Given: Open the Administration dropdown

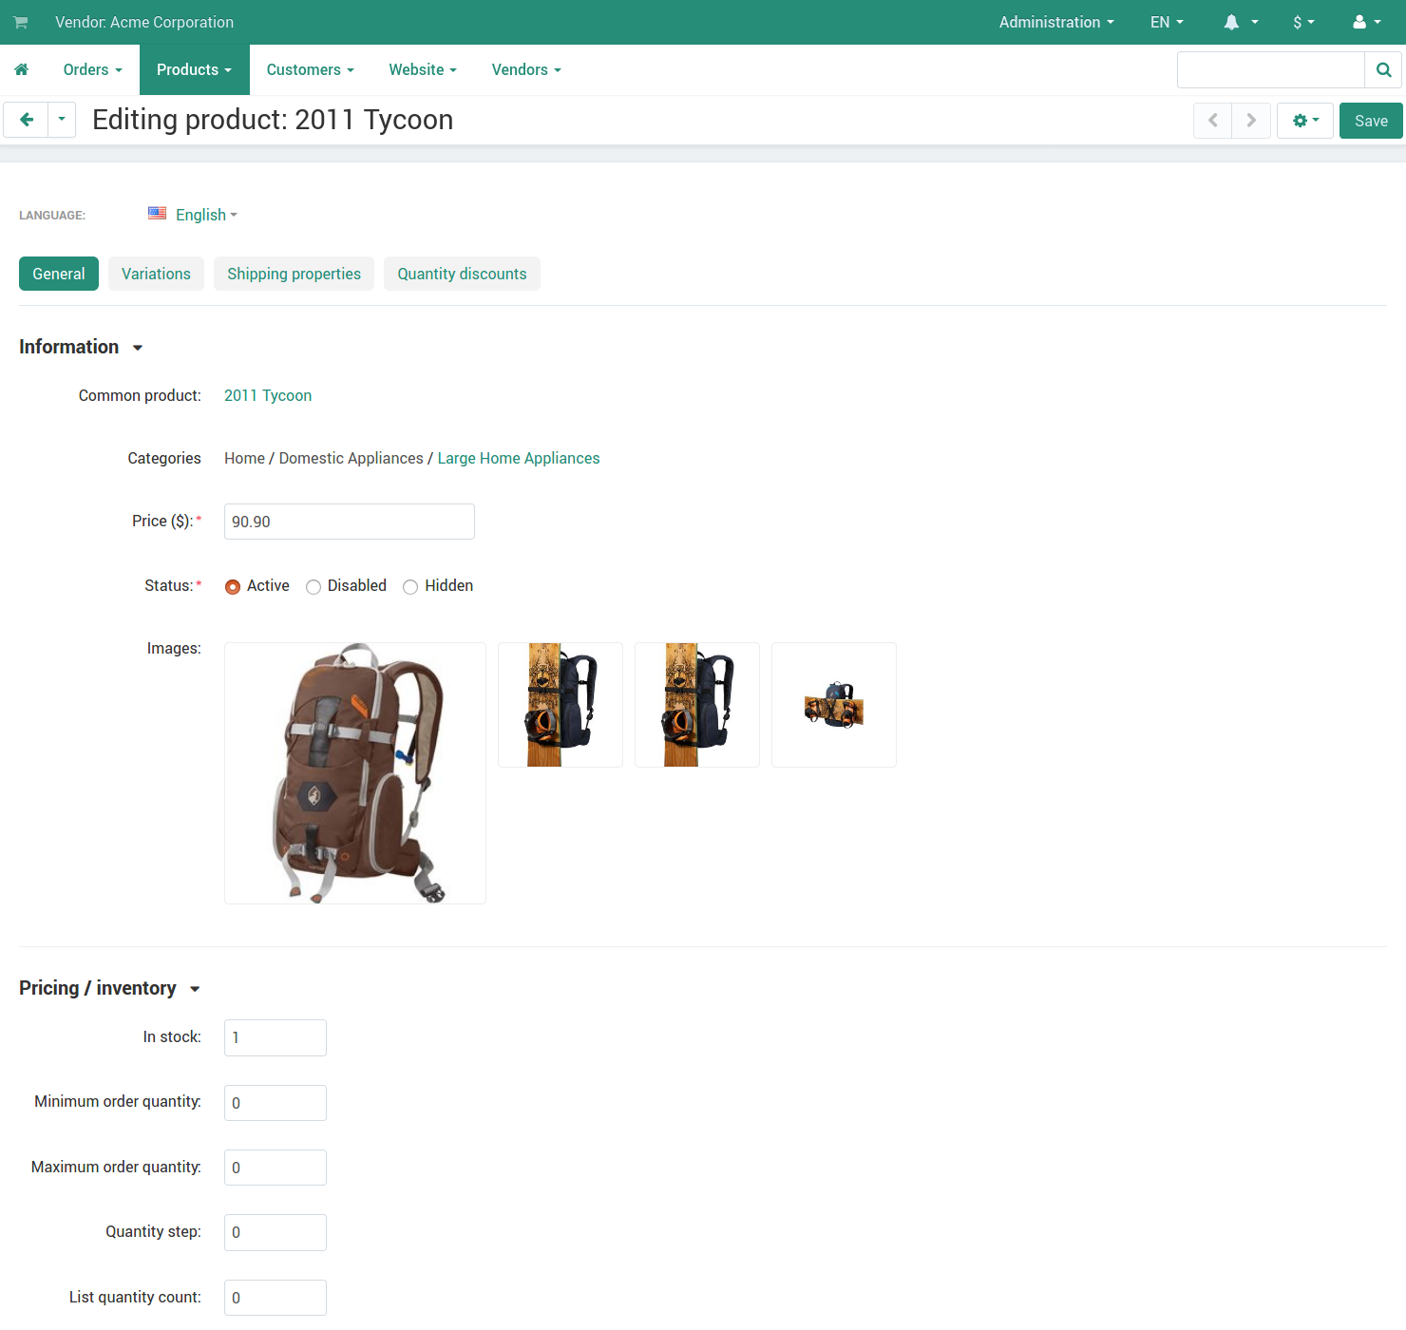Looking at the screenshot, I should [x=1056, y=22].
